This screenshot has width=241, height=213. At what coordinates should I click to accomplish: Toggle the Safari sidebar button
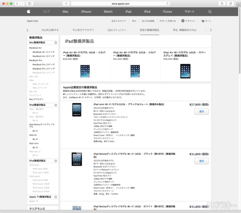point(30,4)
